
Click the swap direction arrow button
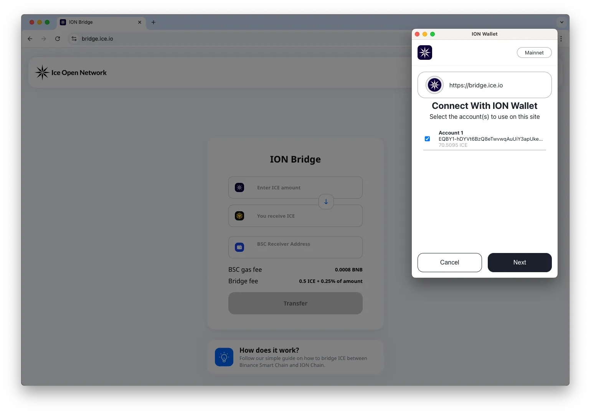point(326,202)
